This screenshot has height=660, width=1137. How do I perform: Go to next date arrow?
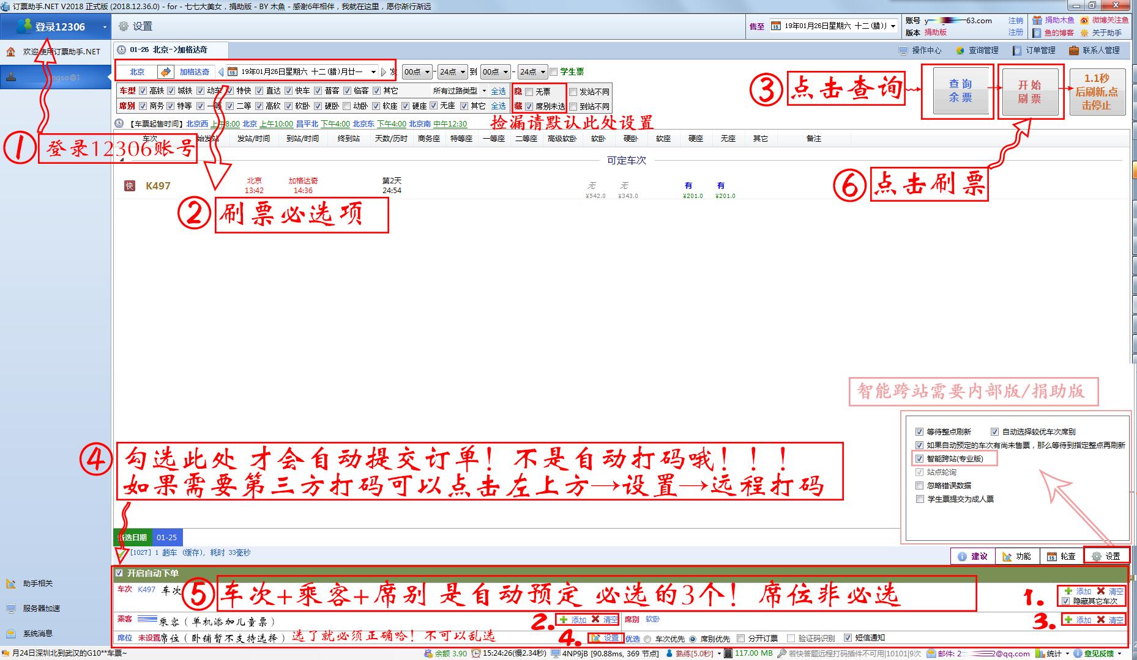[384, 72]
